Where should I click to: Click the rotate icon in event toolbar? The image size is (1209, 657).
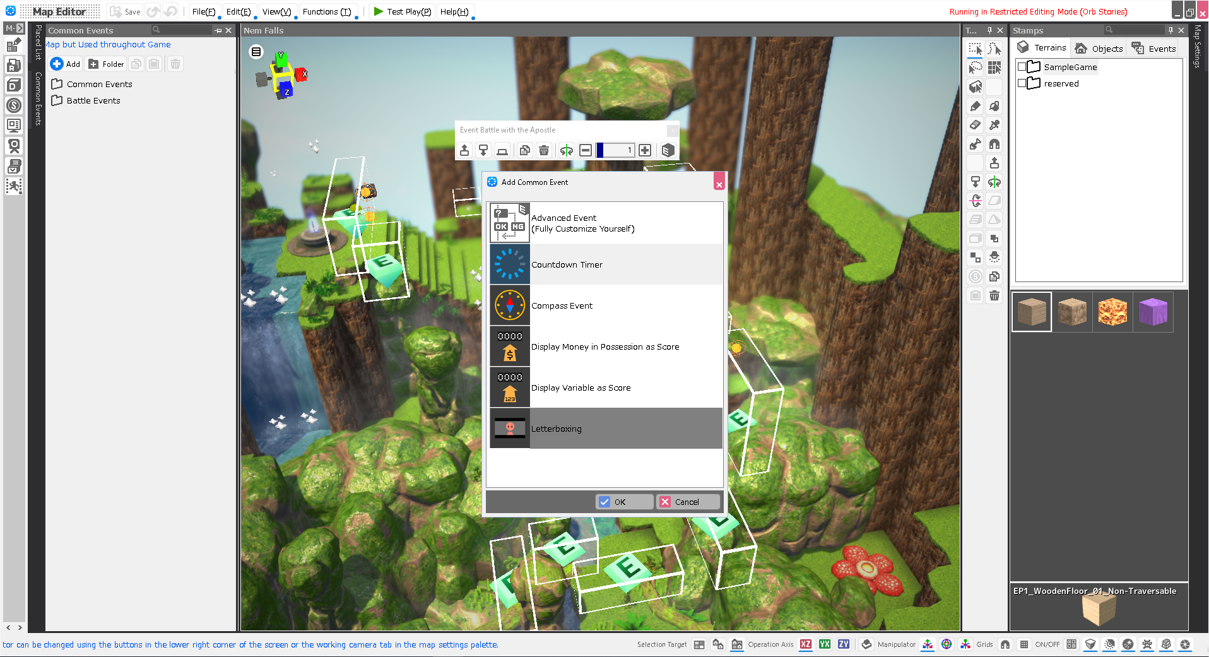click(x=566, y=150)
